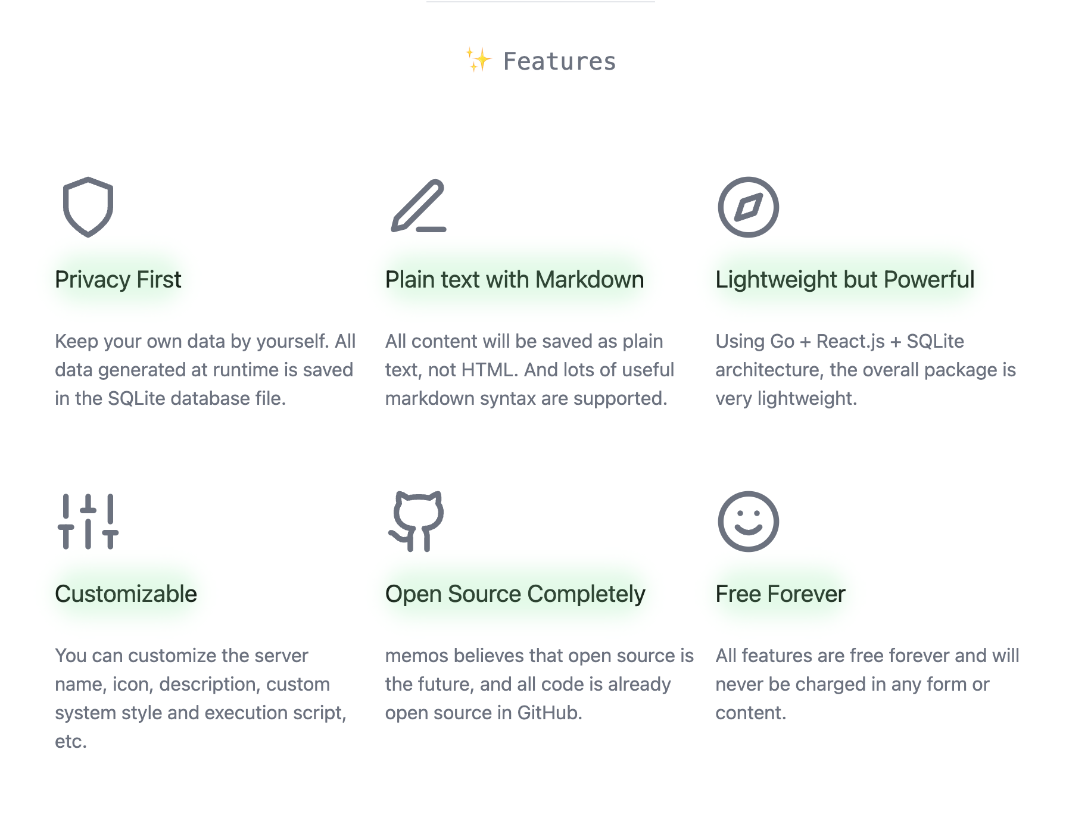Click the open source in GitHub description
Screen dimensions: 1066x830
[539, 684]
